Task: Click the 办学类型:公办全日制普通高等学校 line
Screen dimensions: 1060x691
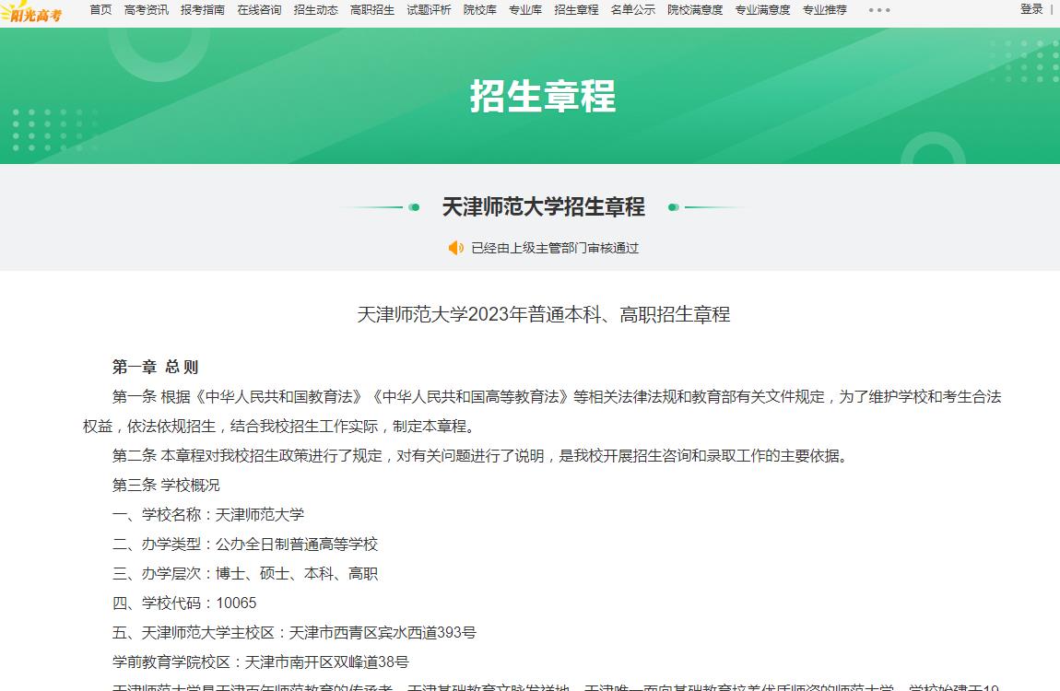Action: (244, 544)
